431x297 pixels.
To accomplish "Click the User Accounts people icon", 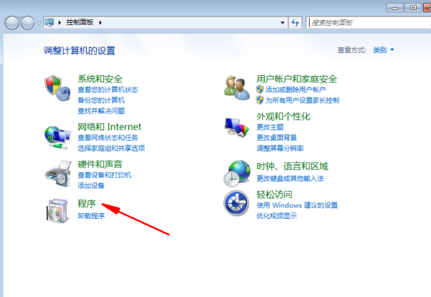I will tap(237, 88).
